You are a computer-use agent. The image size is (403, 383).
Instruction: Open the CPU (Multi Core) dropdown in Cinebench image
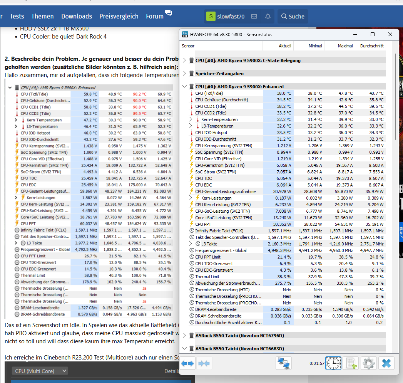40,371
